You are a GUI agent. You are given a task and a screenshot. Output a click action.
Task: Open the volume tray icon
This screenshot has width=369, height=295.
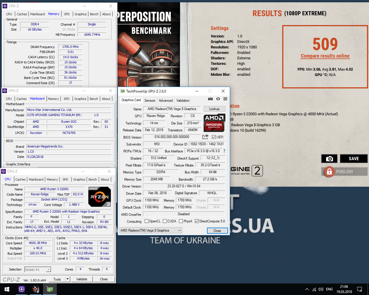(x=321, y=289)
